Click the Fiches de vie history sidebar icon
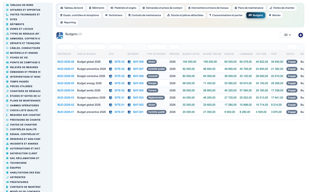This screenshot has width=310, height=192. coord(7,58)
